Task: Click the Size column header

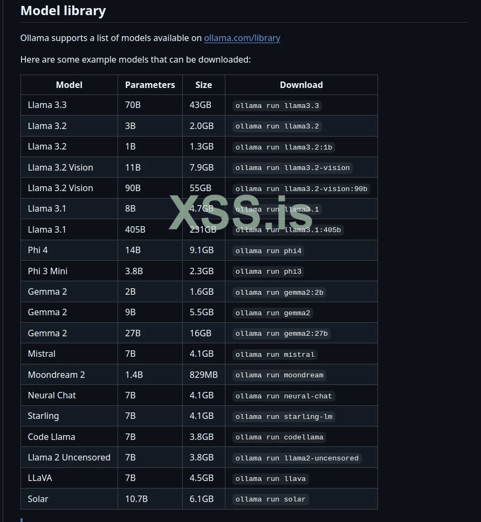Action: point(204,85)
